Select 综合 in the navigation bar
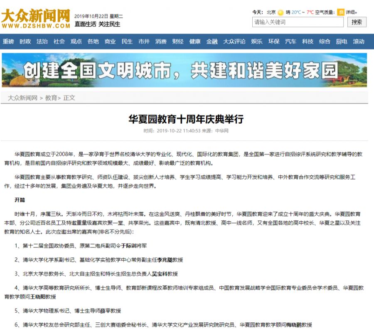This screenshot has height=329, width=374. point(325,42)
